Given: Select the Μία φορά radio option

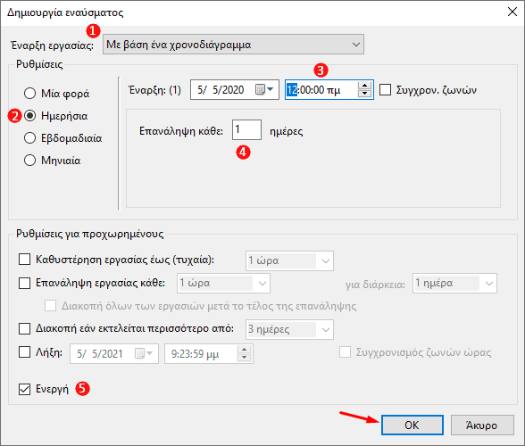Looking at the screenshot, I should point(29,94).
